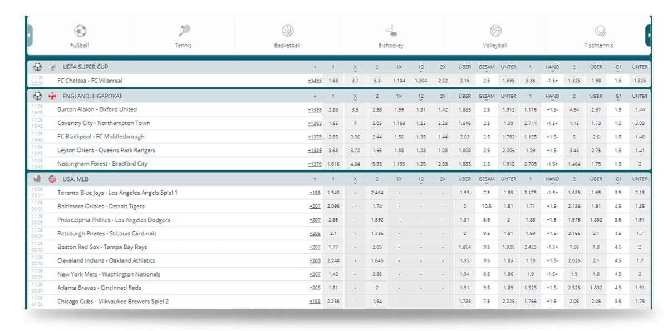This screenshot has width=668, height=331.
Task: Select 5.3 away odds for FC Villarreal
Action: point(377,81)
